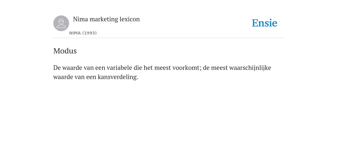Click the year '(1993)' beneath the author name
This screenshot has width=337, height=168.
(x=90, y=33)
